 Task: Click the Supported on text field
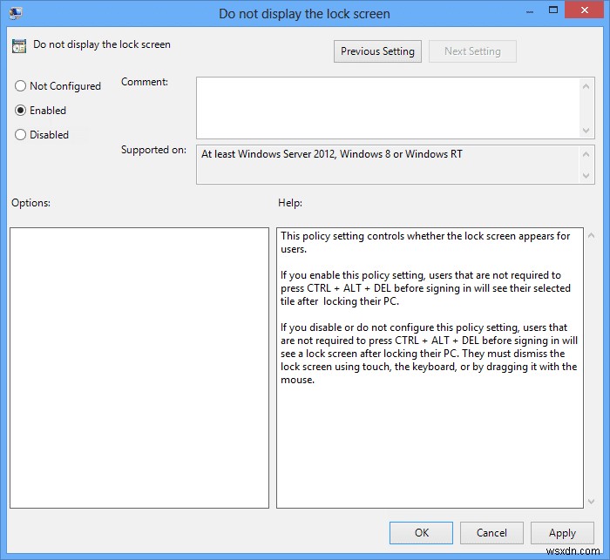[x=388, y=165]
